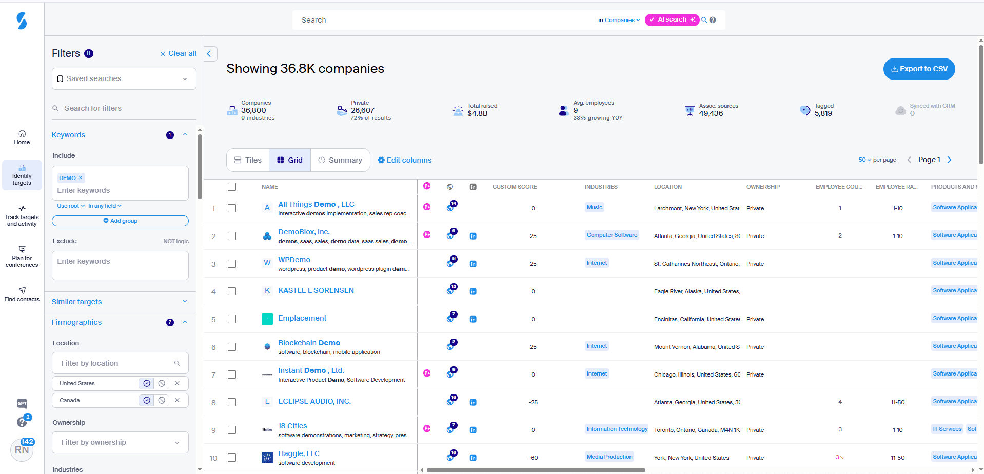Open Identify targets in the sidebar
Image resolution: width=984 pixels, height=474 pixels.
coord(22,175)
